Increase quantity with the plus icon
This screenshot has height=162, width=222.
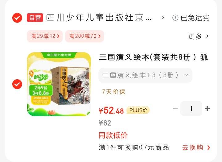tap(207, 109)
